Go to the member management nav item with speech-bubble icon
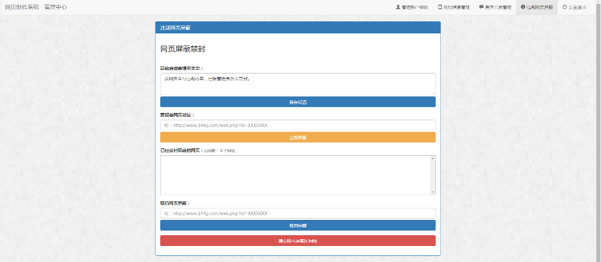The width and height of the screenshot is (601, 262). click(495, 7)
